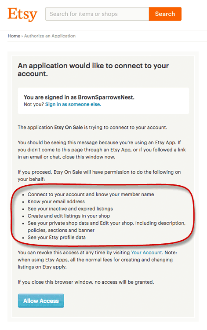The image size is (207, 330).
Task: Select the know your member name permission item
Action: tap(91, 194)
